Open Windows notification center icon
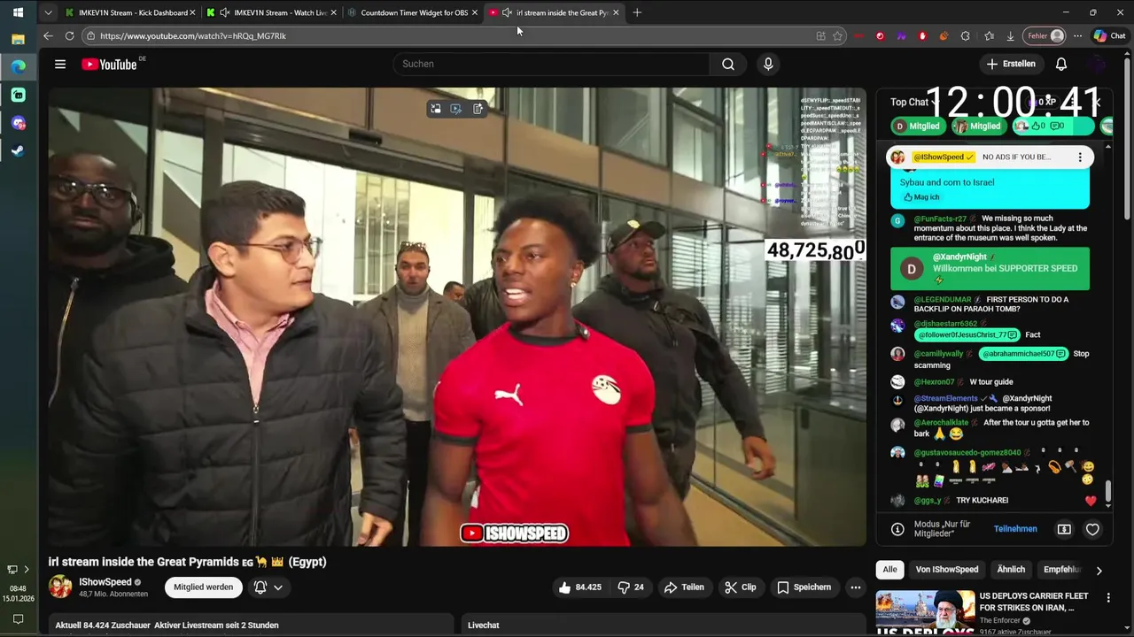The height and width of the screenshot is (637, 1134). (x=18, y=619)
